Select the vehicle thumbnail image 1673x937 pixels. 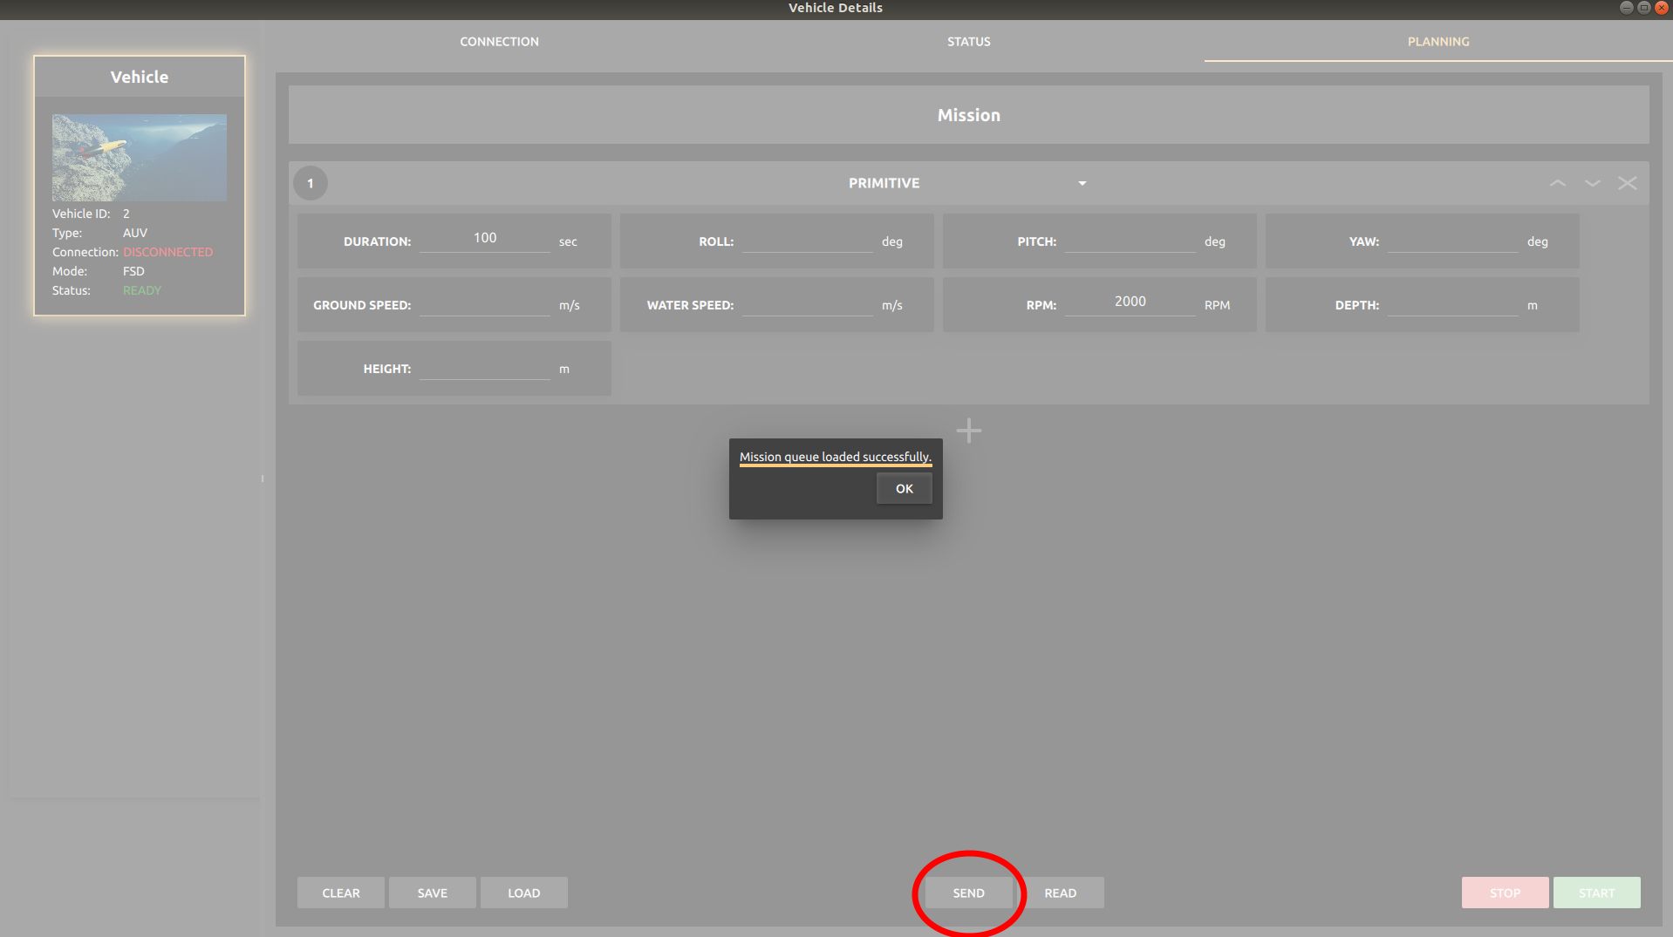click(x=140, y=158)
